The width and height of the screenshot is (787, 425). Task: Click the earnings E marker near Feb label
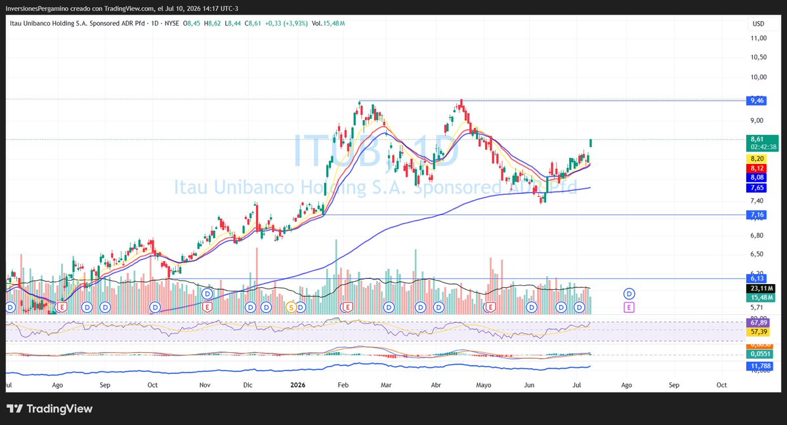(347, 306)
